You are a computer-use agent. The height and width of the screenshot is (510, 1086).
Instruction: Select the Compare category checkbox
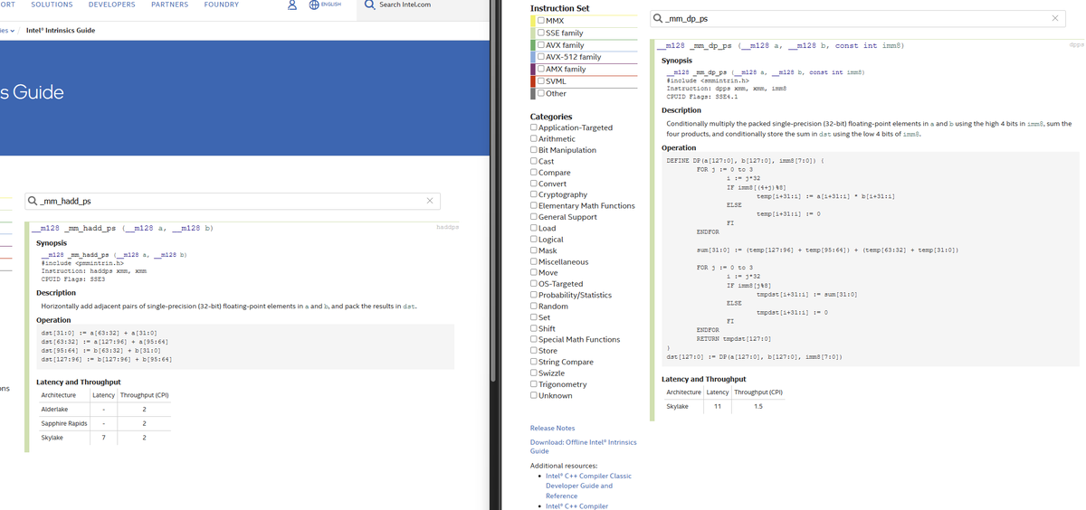tap(534, 173)
